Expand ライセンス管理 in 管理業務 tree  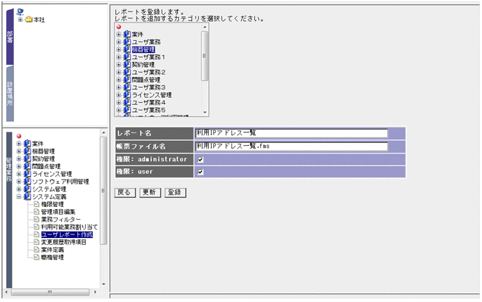coord(19,174)
